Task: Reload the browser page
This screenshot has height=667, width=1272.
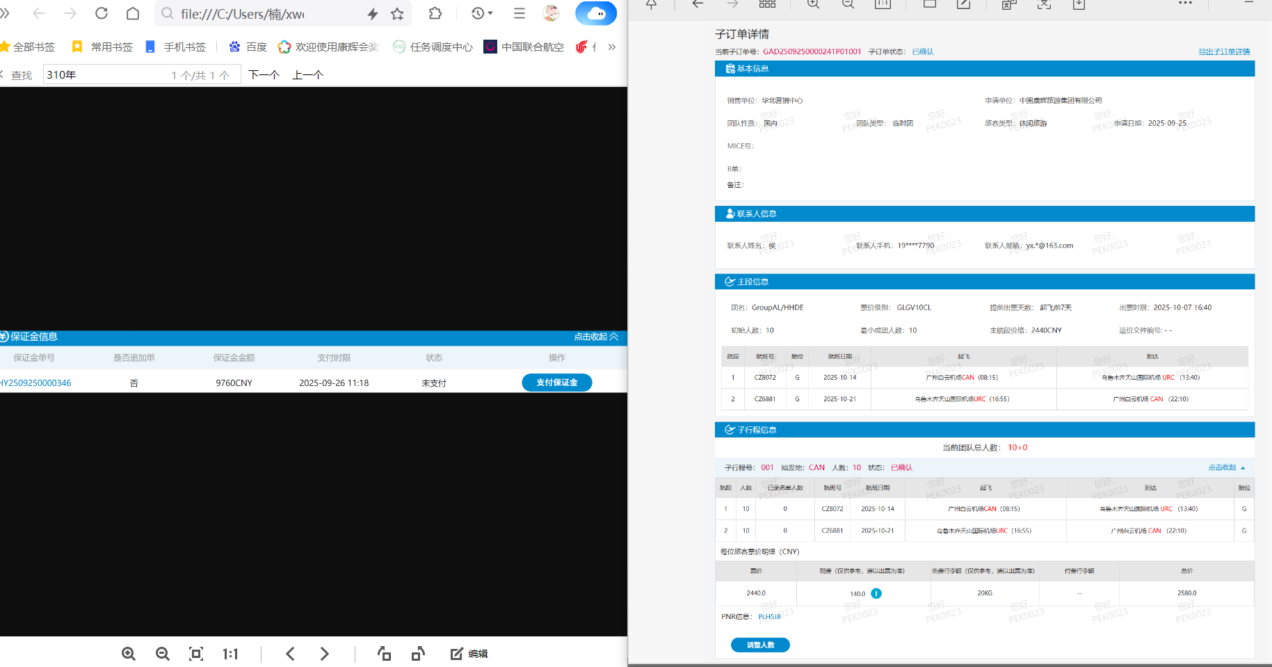Action: pyautogui.click(x=102, y=13)
